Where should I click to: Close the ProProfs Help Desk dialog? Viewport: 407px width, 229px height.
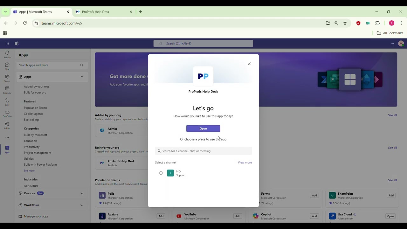click(249, 64)
